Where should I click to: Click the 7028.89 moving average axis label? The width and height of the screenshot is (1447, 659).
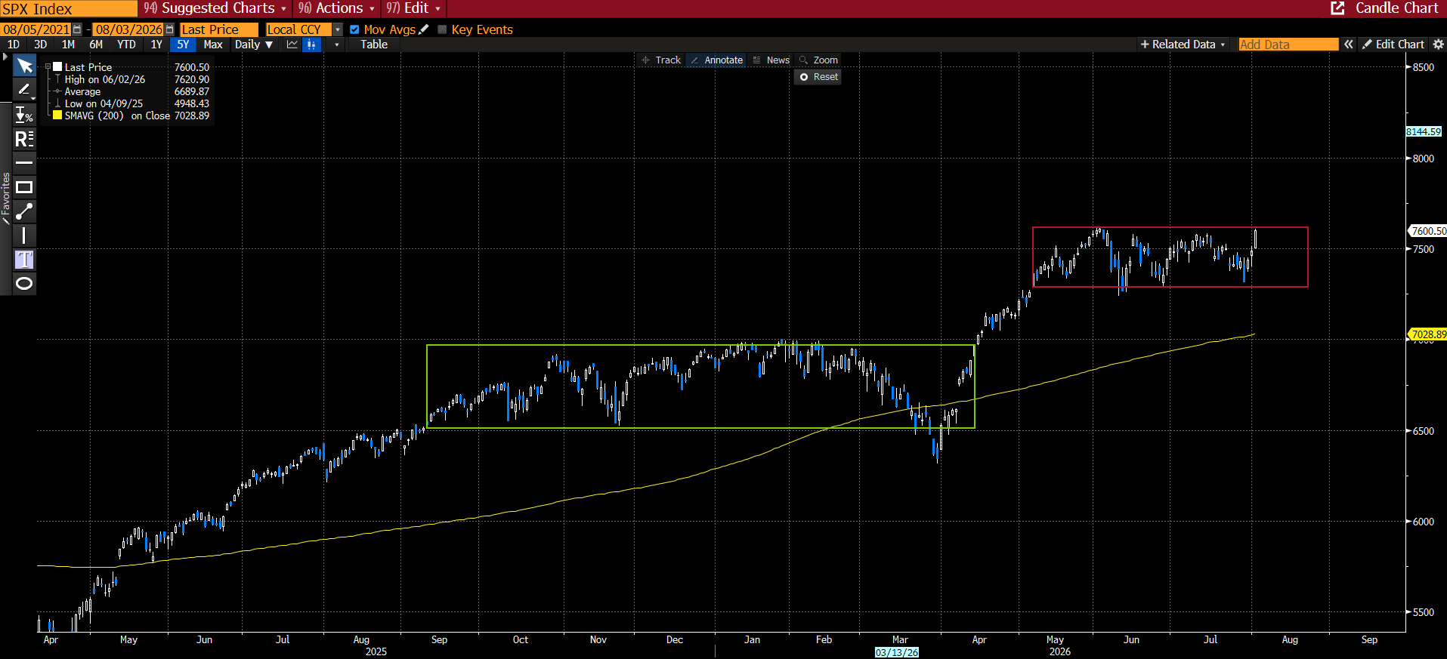(1429, 334)
